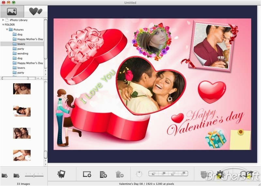Click the add folder icon
This screenshot has height=186, width=261.
[x=5, y=176]
